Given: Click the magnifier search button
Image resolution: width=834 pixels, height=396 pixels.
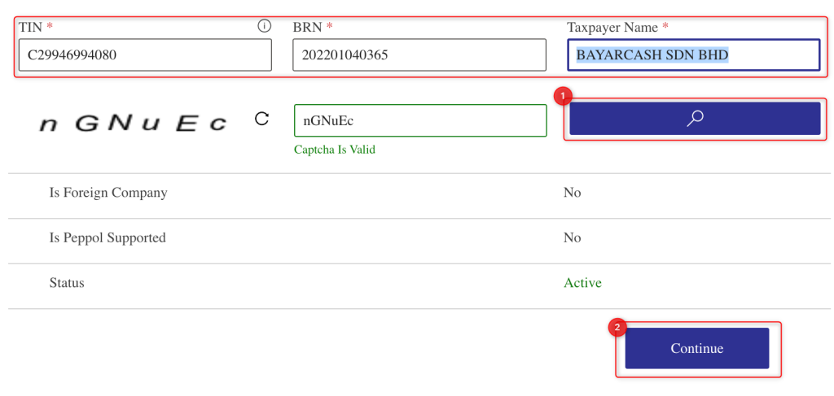Looking at the screenshot, I should [x=696, y=119].
